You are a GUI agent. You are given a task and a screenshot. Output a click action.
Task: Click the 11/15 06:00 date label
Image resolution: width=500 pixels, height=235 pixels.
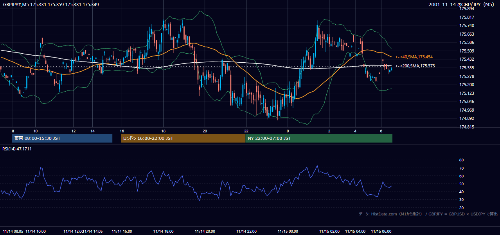tap(381, 231)
